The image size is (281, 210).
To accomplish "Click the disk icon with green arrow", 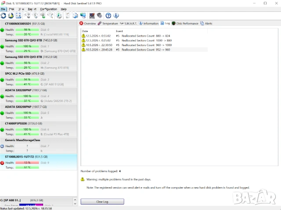I will (43, 16).
